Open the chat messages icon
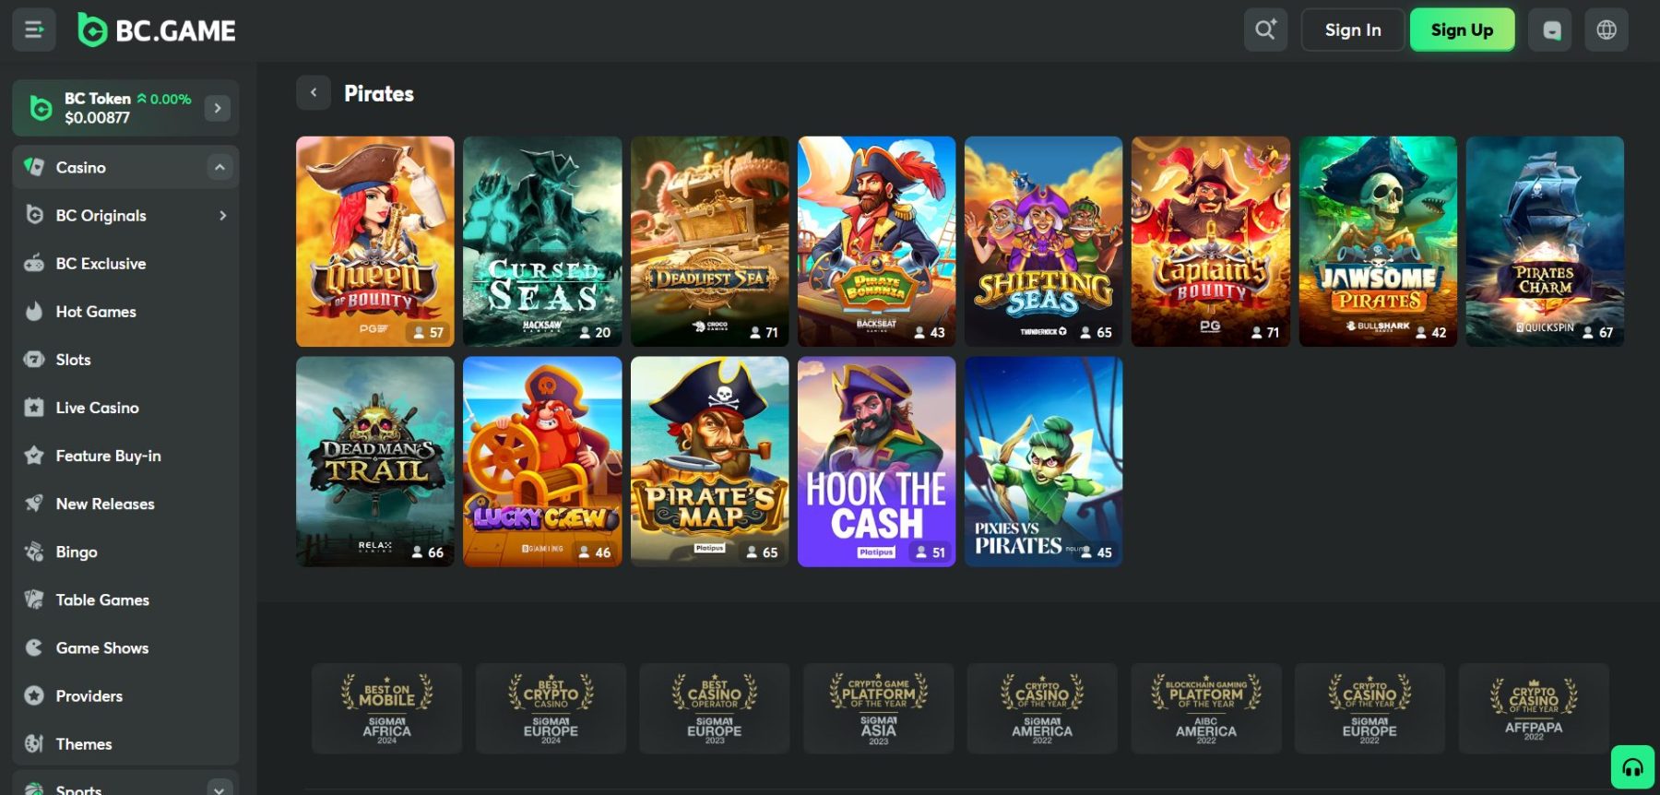The width and height of the screenshot is (1660, 795). pos(1551,30)
